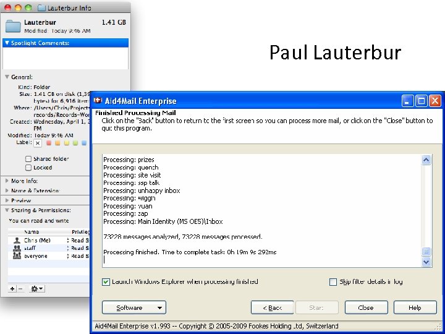The image size is (445, 334).
Task: Toggle the Shared folder checkbox
Action: pyautogui.click(x=28, y=159)
